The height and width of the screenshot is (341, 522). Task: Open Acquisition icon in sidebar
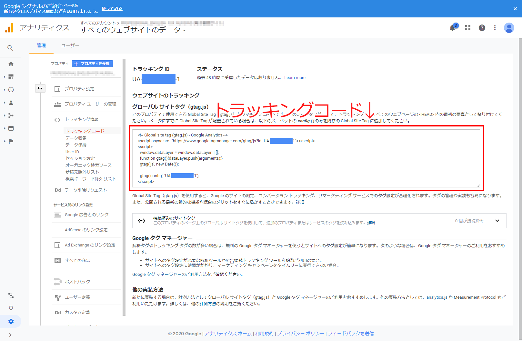(11, 115)
